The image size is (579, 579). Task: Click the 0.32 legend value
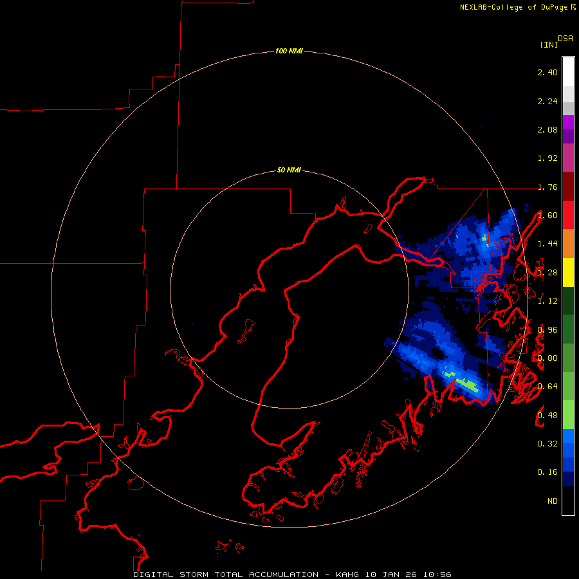coord(547,443)
